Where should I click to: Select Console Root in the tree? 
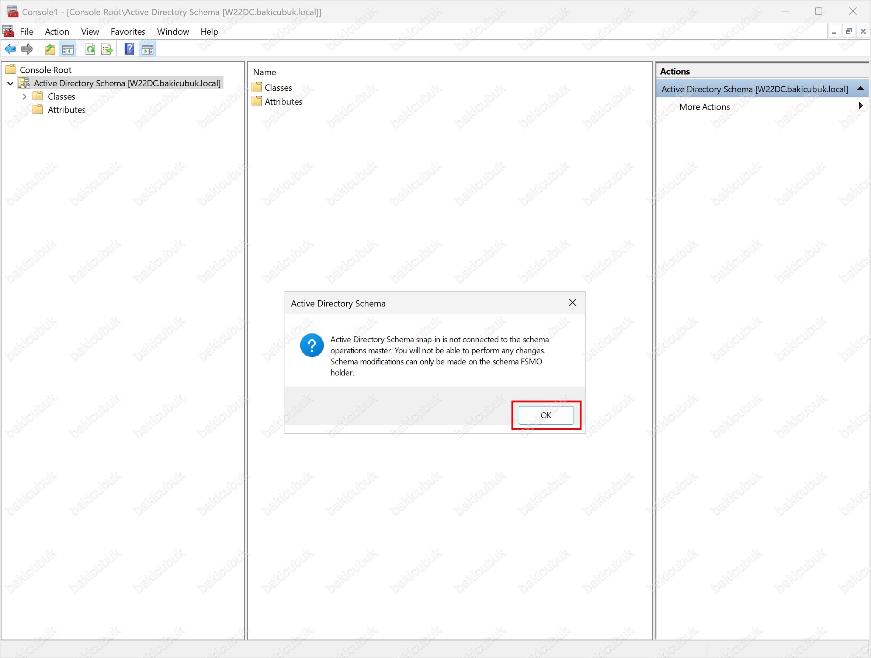(x=46, y=70)
